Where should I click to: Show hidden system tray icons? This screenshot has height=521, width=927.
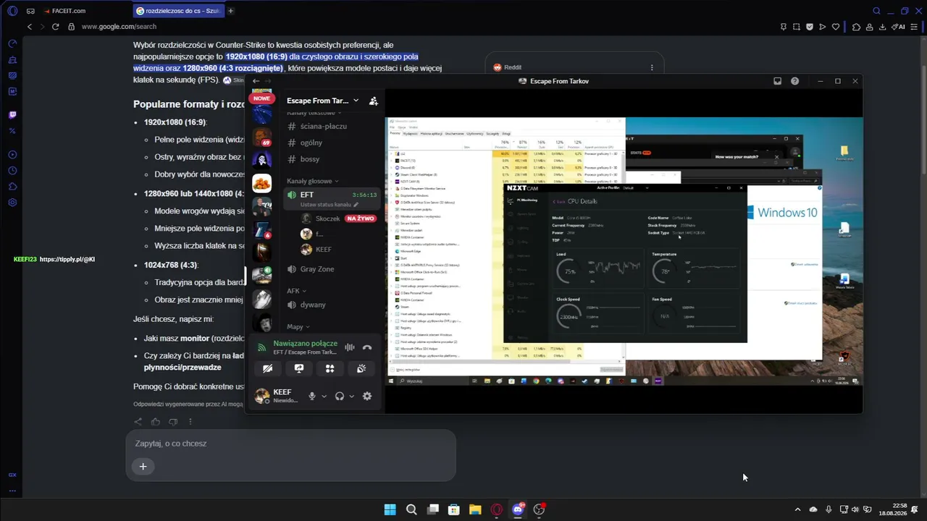click(797, 509)
